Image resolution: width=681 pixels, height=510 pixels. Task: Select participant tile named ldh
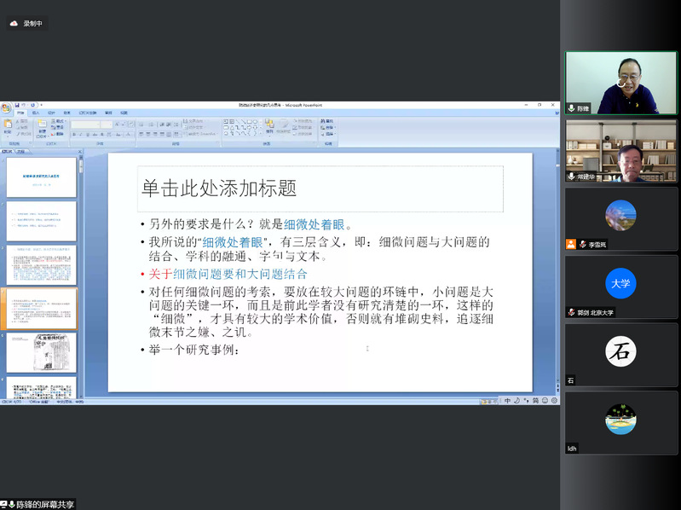coord(621,423)
